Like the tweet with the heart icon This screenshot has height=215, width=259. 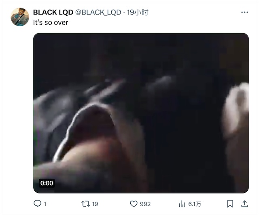point(134,204)
